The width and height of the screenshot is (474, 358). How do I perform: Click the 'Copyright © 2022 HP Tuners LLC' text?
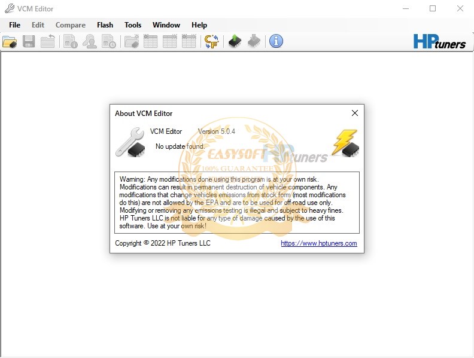tap(163, 243)
